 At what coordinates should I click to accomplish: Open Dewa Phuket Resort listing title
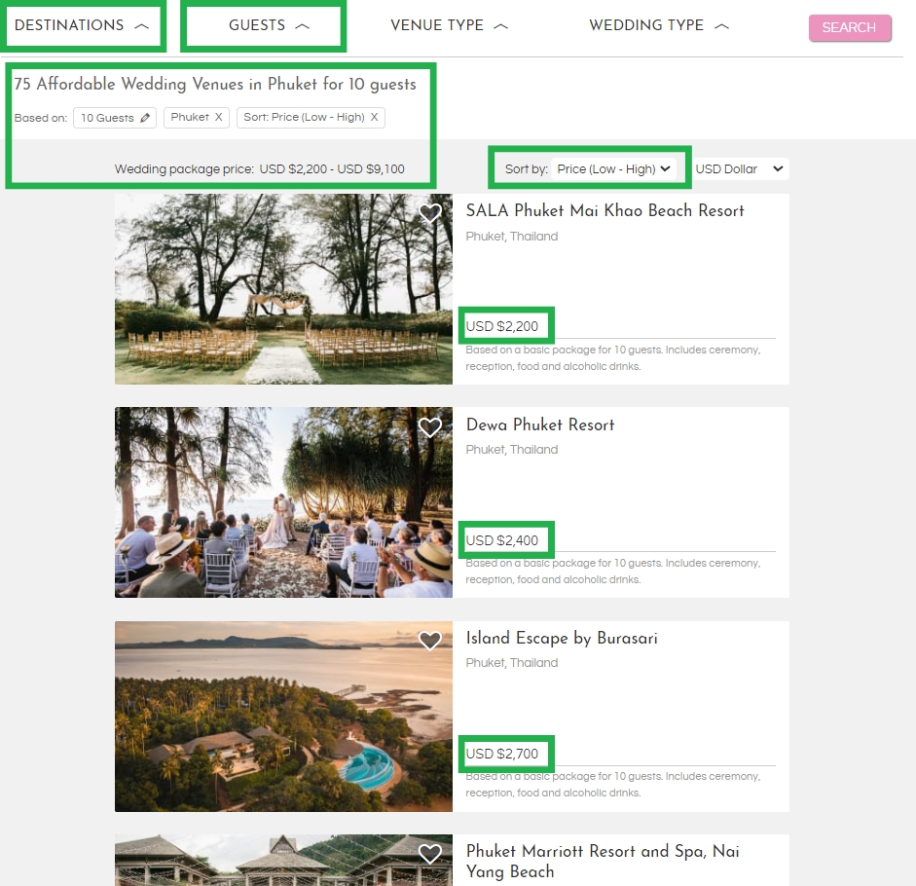[540, 425]
